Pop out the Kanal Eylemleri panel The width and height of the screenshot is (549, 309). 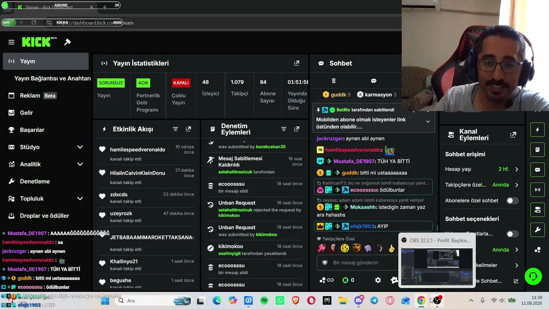coord(513,135)
